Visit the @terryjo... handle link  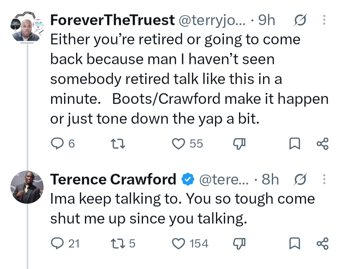212,20
